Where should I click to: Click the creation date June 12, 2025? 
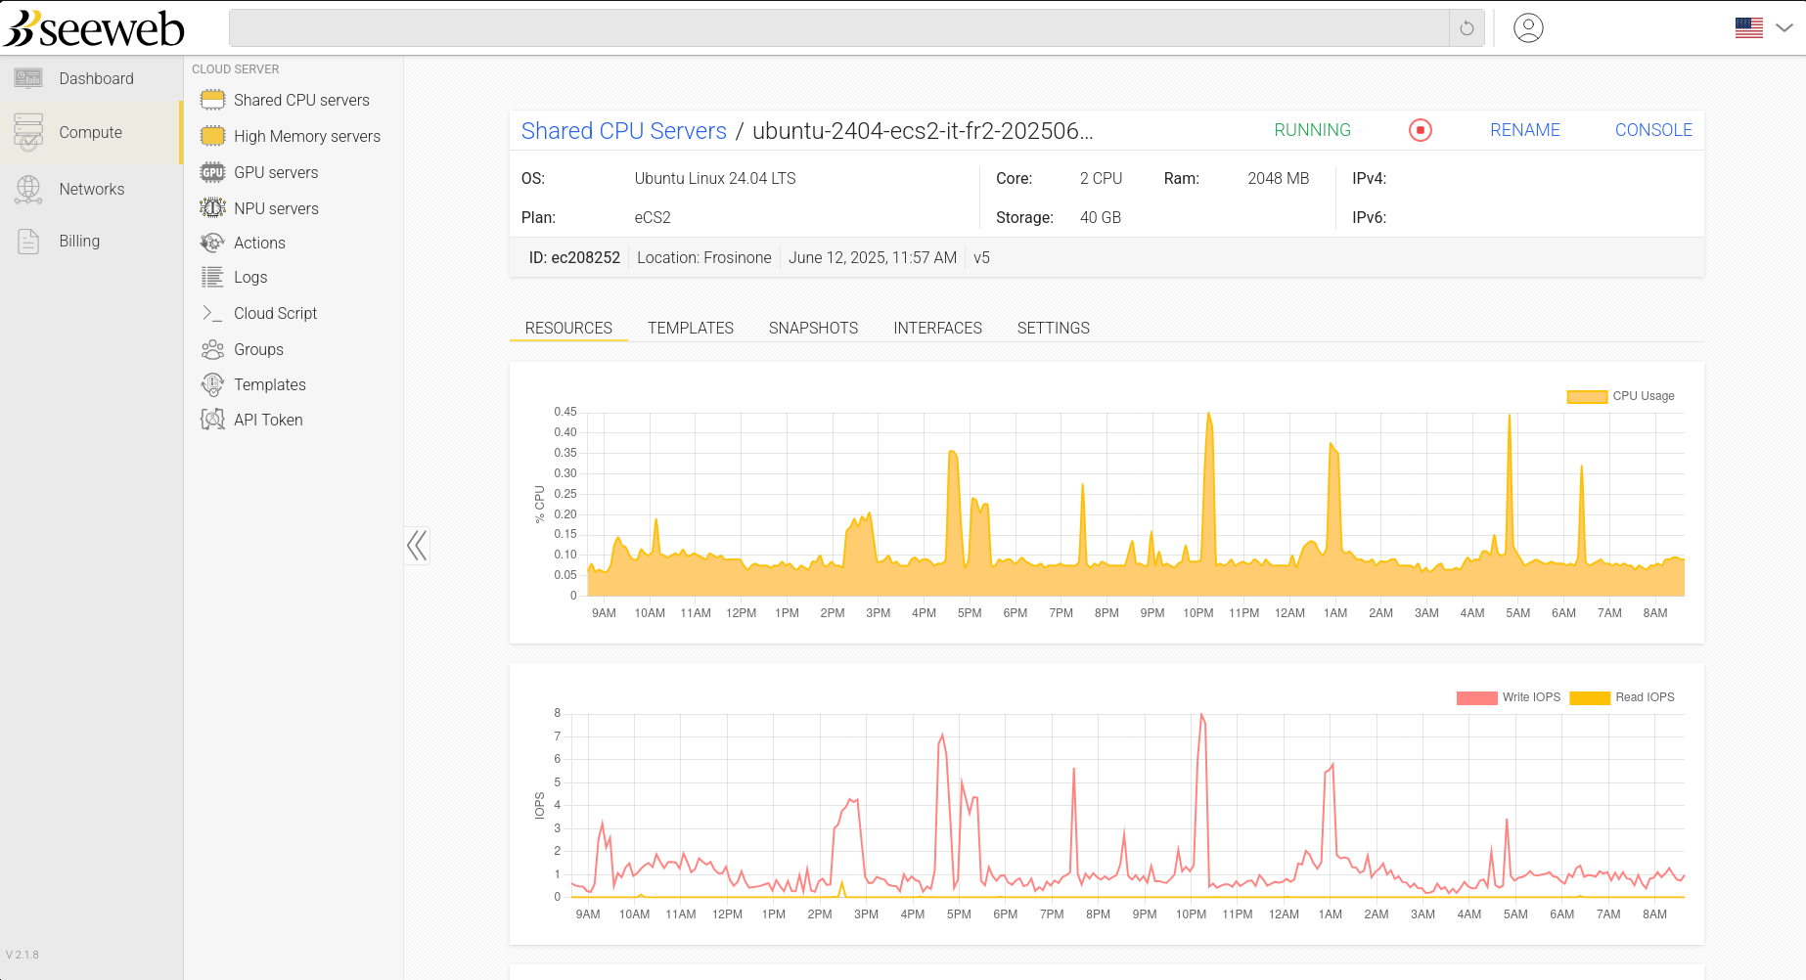pyautogui.click(x=873, y=257)
